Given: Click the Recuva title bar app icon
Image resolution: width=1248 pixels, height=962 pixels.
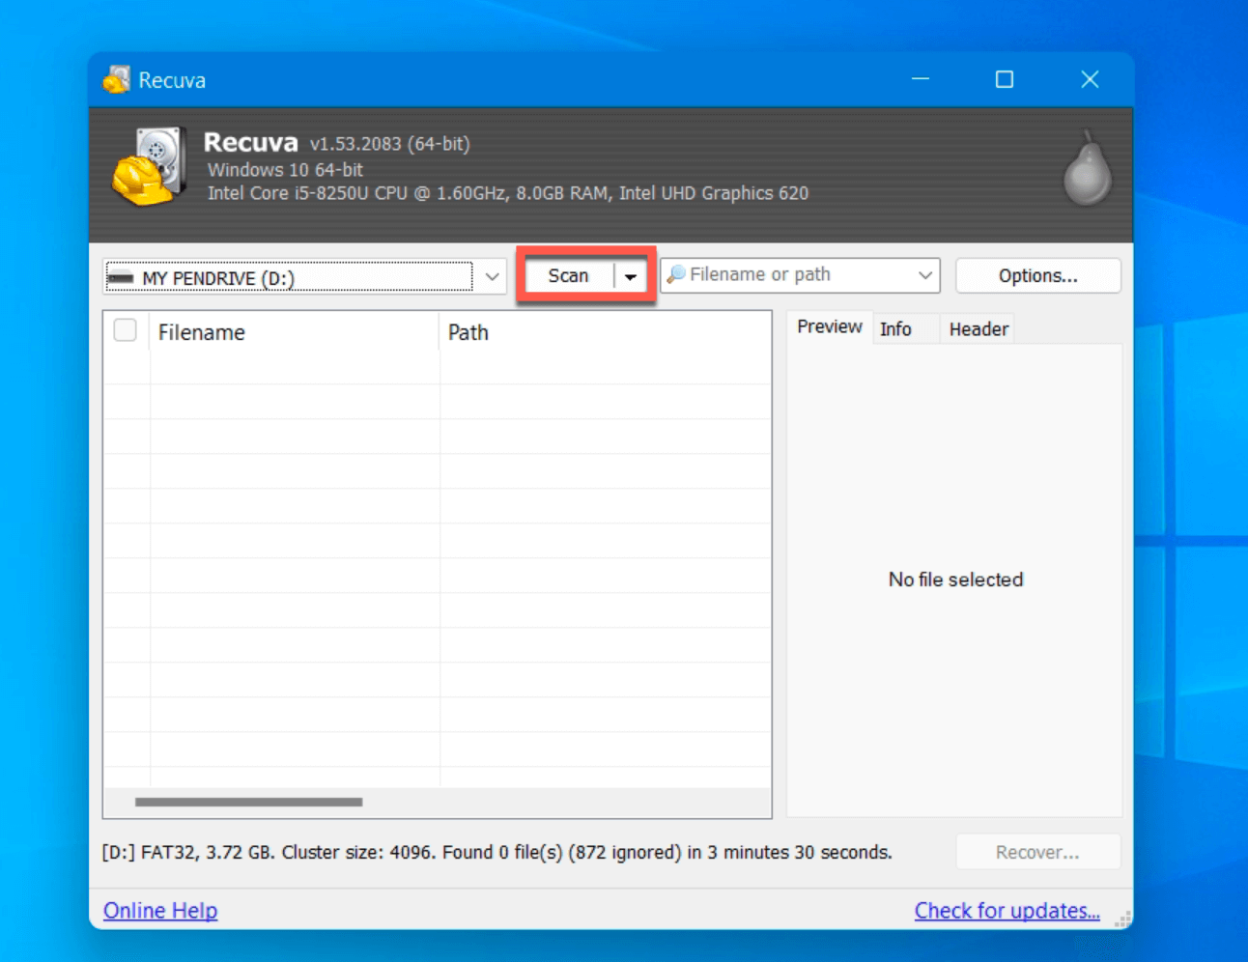Looking at the screenshot, I should pos(117,80).
